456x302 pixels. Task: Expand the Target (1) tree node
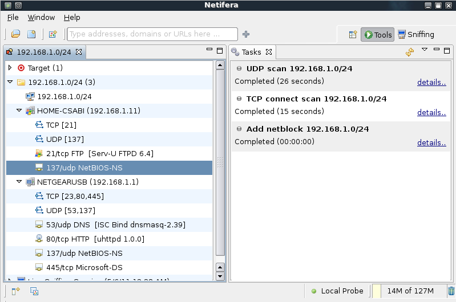click(10, 68)
